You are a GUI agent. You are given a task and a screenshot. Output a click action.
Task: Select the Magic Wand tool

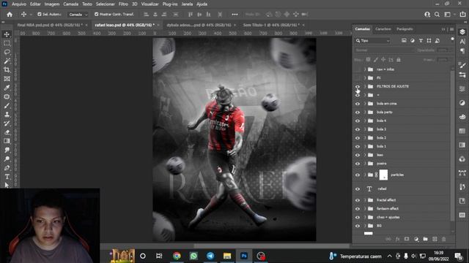tap(7, 61)
